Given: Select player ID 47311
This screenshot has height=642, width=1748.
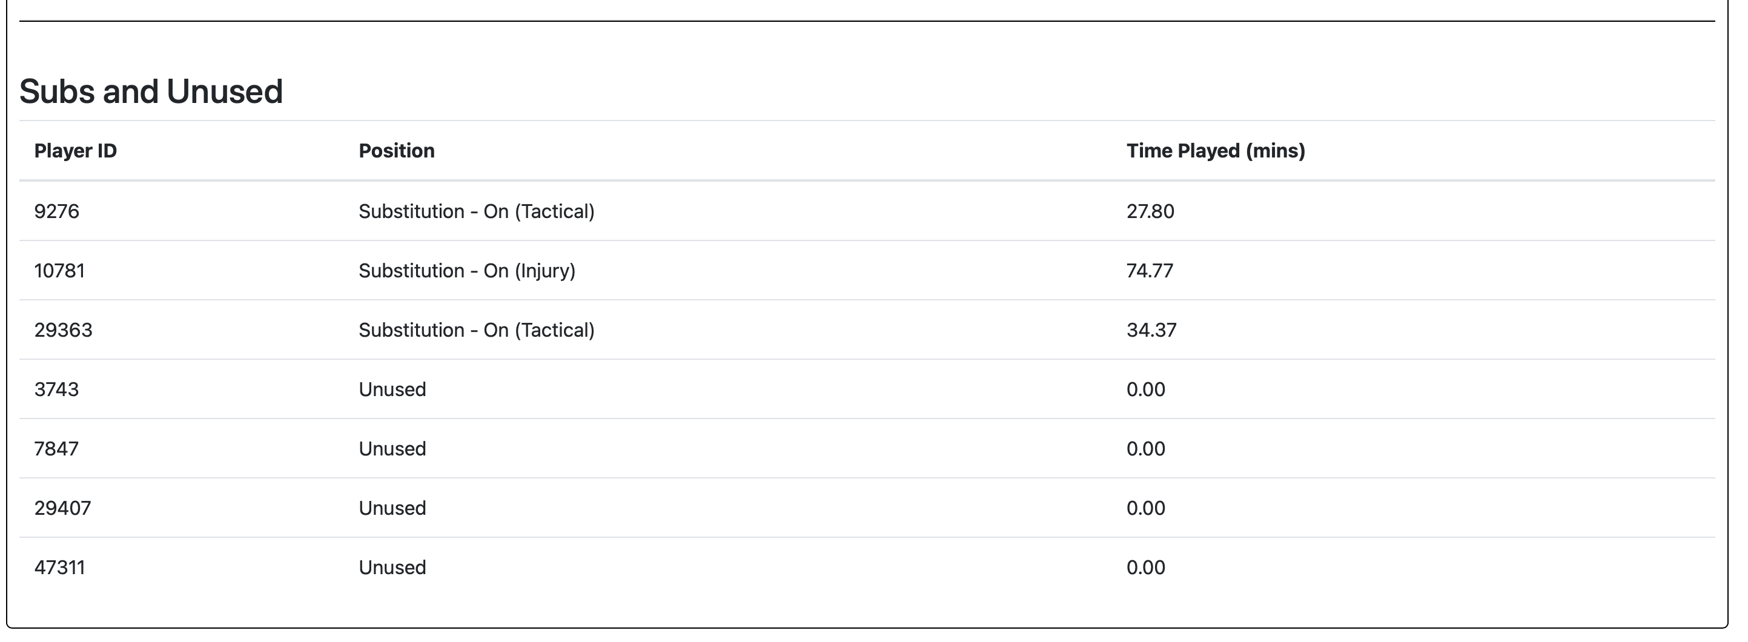Looking at the screenshot, I should point(60,568).
